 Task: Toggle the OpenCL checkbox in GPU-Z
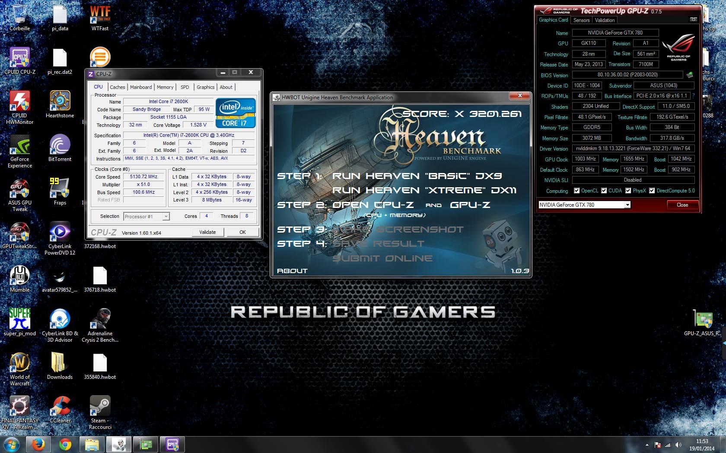(576, 191)
